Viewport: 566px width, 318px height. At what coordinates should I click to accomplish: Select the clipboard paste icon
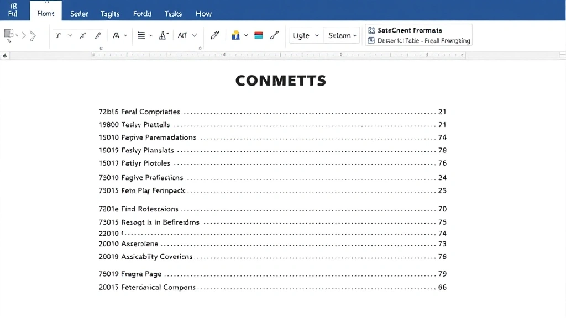coord(8,33)
